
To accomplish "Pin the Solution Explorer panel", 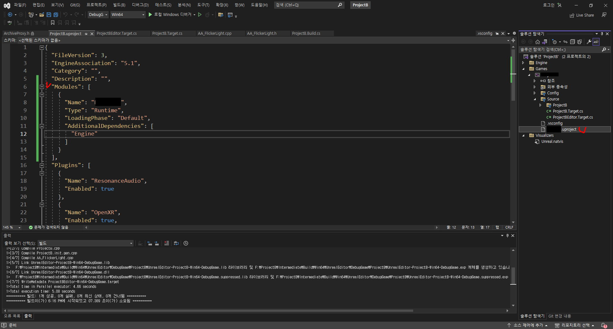I will coord(602,34).
